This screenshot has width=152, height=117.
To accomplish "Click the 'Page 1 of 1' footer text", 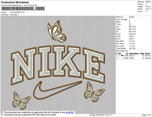I will tap(146, 115).
